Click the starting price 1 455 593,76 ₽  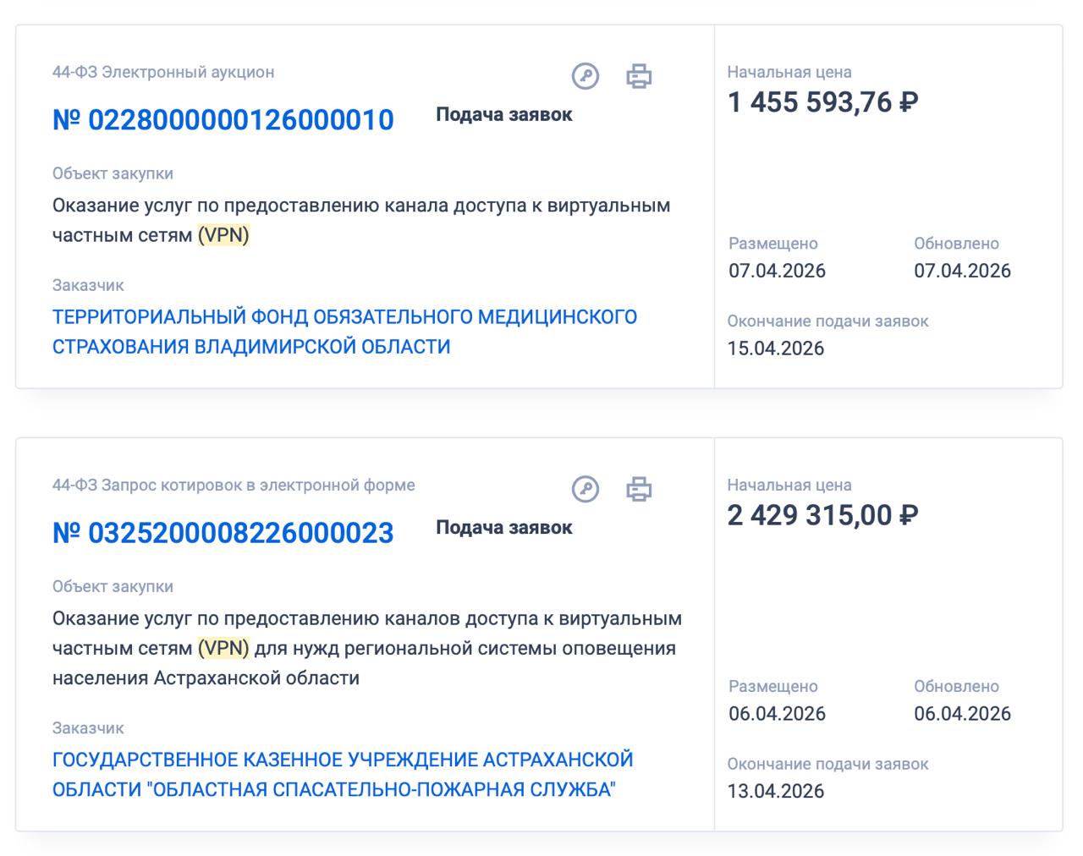coord(822,102)
